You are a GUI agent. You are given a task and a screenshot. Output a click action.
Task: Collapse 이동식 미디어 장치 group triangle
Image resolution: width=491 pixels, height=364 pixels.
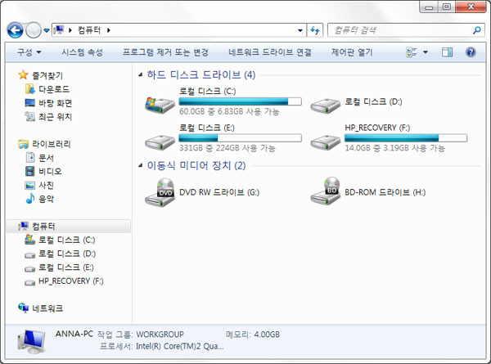(141, 165)
